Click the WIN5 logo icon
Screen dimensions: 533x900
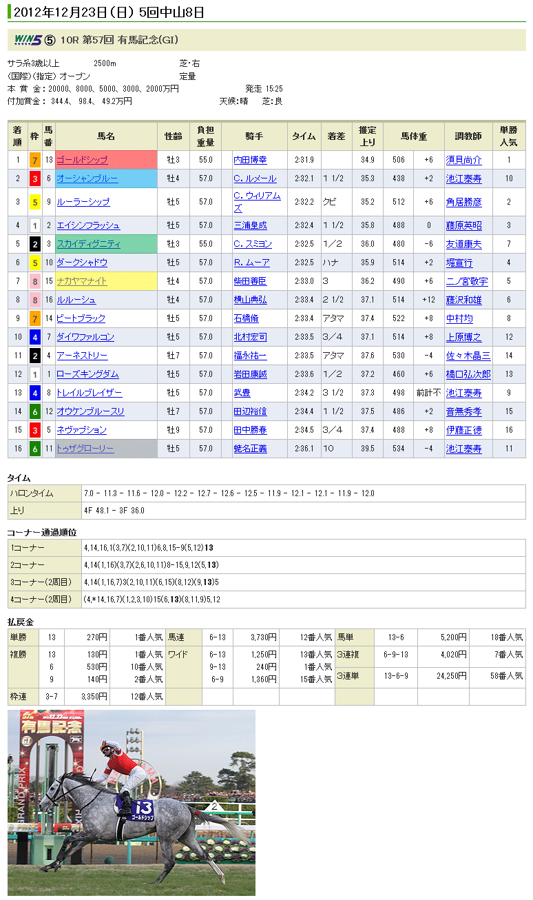28,40
